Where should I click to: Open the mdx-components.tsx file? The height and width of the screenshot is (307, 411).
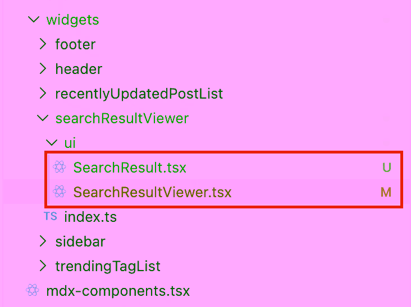(x=118, y=291)
